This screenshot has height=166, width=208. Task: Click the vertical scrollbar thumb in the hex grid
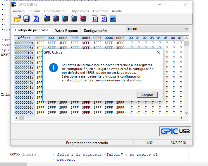click(x=186, y=43)
